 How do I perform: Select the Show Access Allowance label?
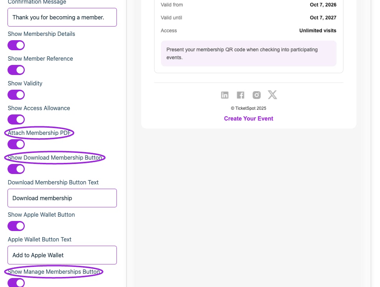coord(39,108)
